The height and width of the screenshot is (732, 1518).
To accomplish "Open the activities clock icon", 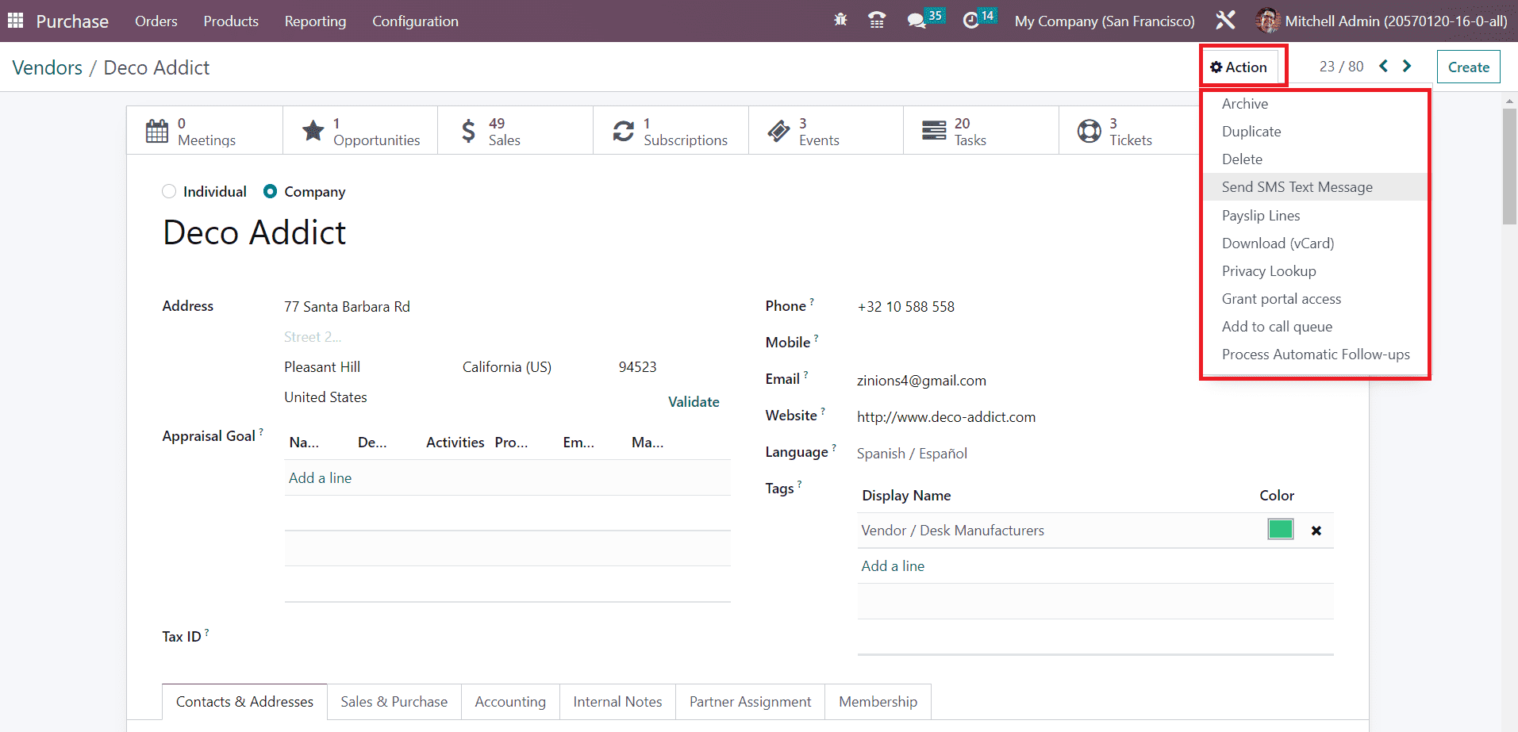I will (970, 21).
